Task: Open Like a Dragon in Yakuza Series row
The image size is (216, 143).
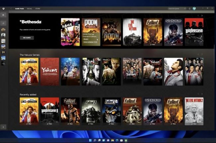Action: point(29,72)
